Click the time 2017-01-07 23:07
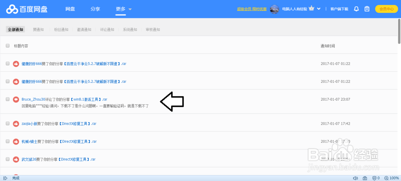The image size is (401, 181). coord(335,99)
